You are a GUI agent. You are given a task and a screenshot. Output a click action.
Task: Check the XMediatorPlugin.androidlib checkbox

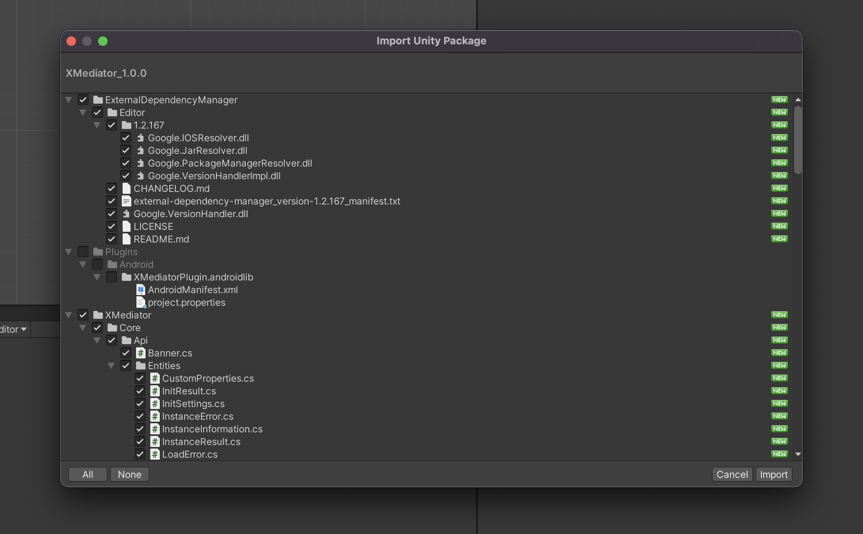click(x=112, y=277)
